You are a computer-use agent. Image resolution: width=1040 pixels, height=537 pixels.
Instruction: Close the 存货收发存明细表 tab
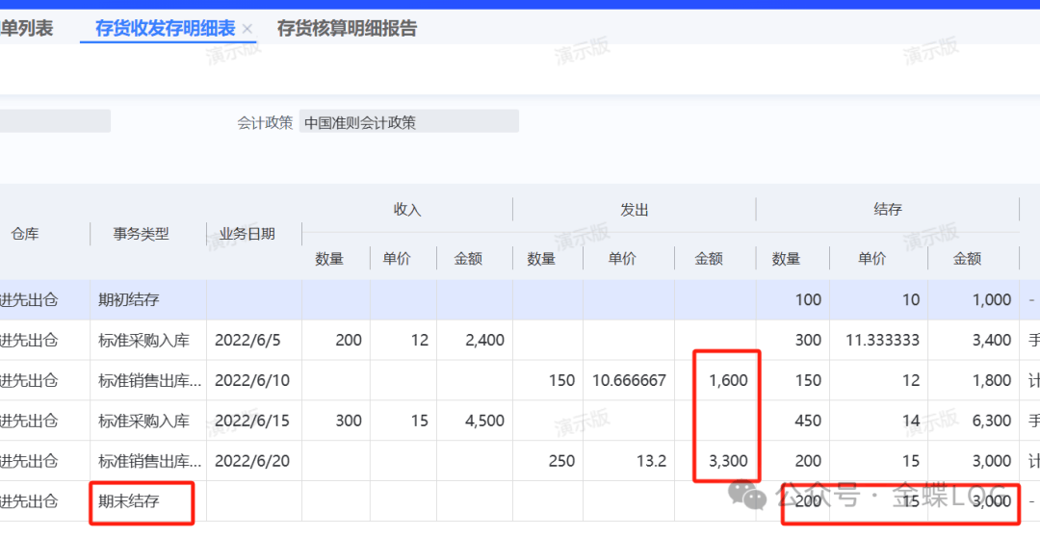tap(247, 29)
